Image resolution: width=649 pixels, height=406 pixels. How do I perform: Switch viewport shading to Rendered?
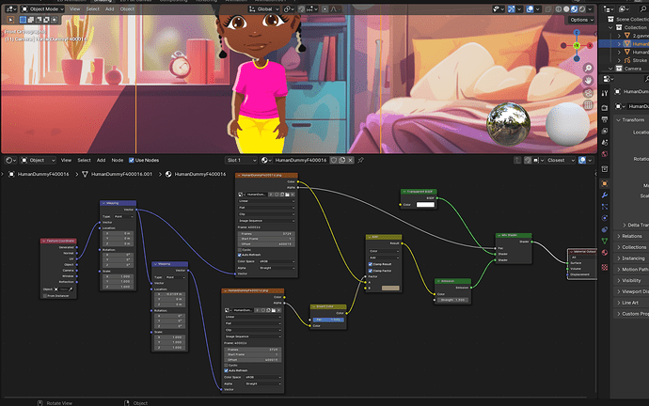click(582, 8)
